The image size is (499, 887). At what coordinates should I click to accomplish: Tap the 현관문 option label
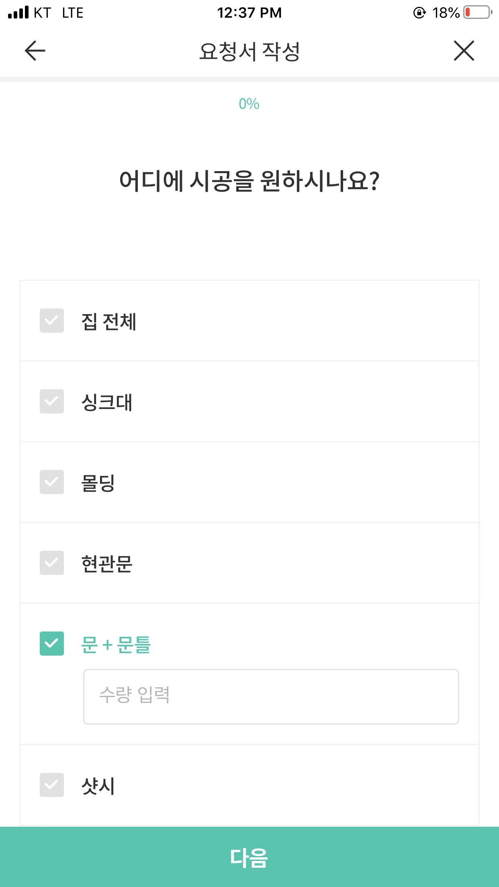tap(107, 564)
